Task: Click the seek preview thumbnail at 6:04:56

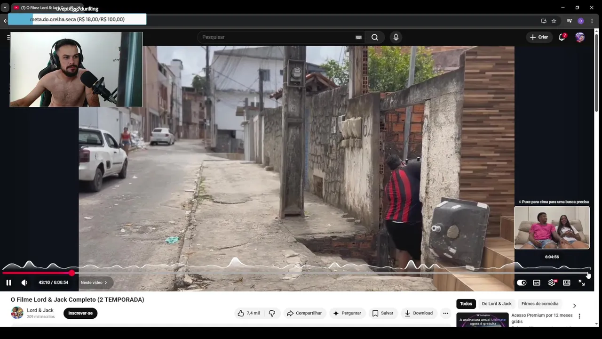Action: (x=552, y=227)
